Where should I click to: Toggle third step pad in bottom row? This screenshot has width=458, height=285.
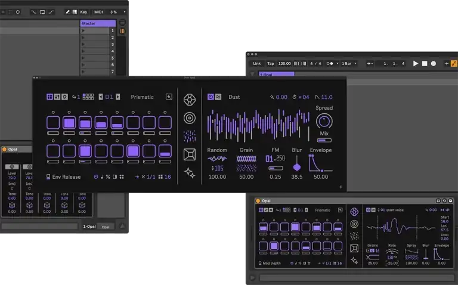click(85, 151)
